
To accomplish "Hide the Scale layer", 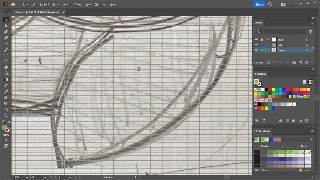I will point(256,40).
